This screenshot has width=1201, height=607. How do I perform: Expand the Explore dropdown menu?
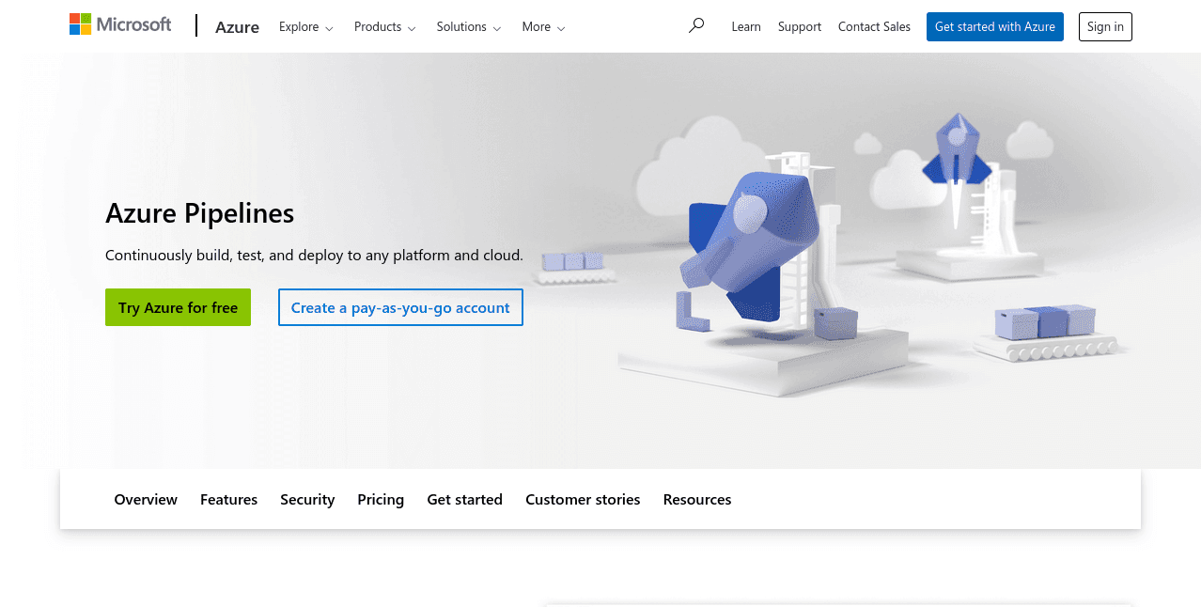click(306, 27)
